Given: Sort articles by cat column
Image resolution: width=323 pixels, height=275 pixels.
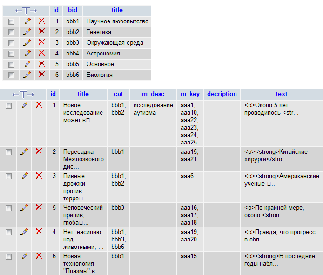Looking at the screenshot, I should tap(118, 94).
